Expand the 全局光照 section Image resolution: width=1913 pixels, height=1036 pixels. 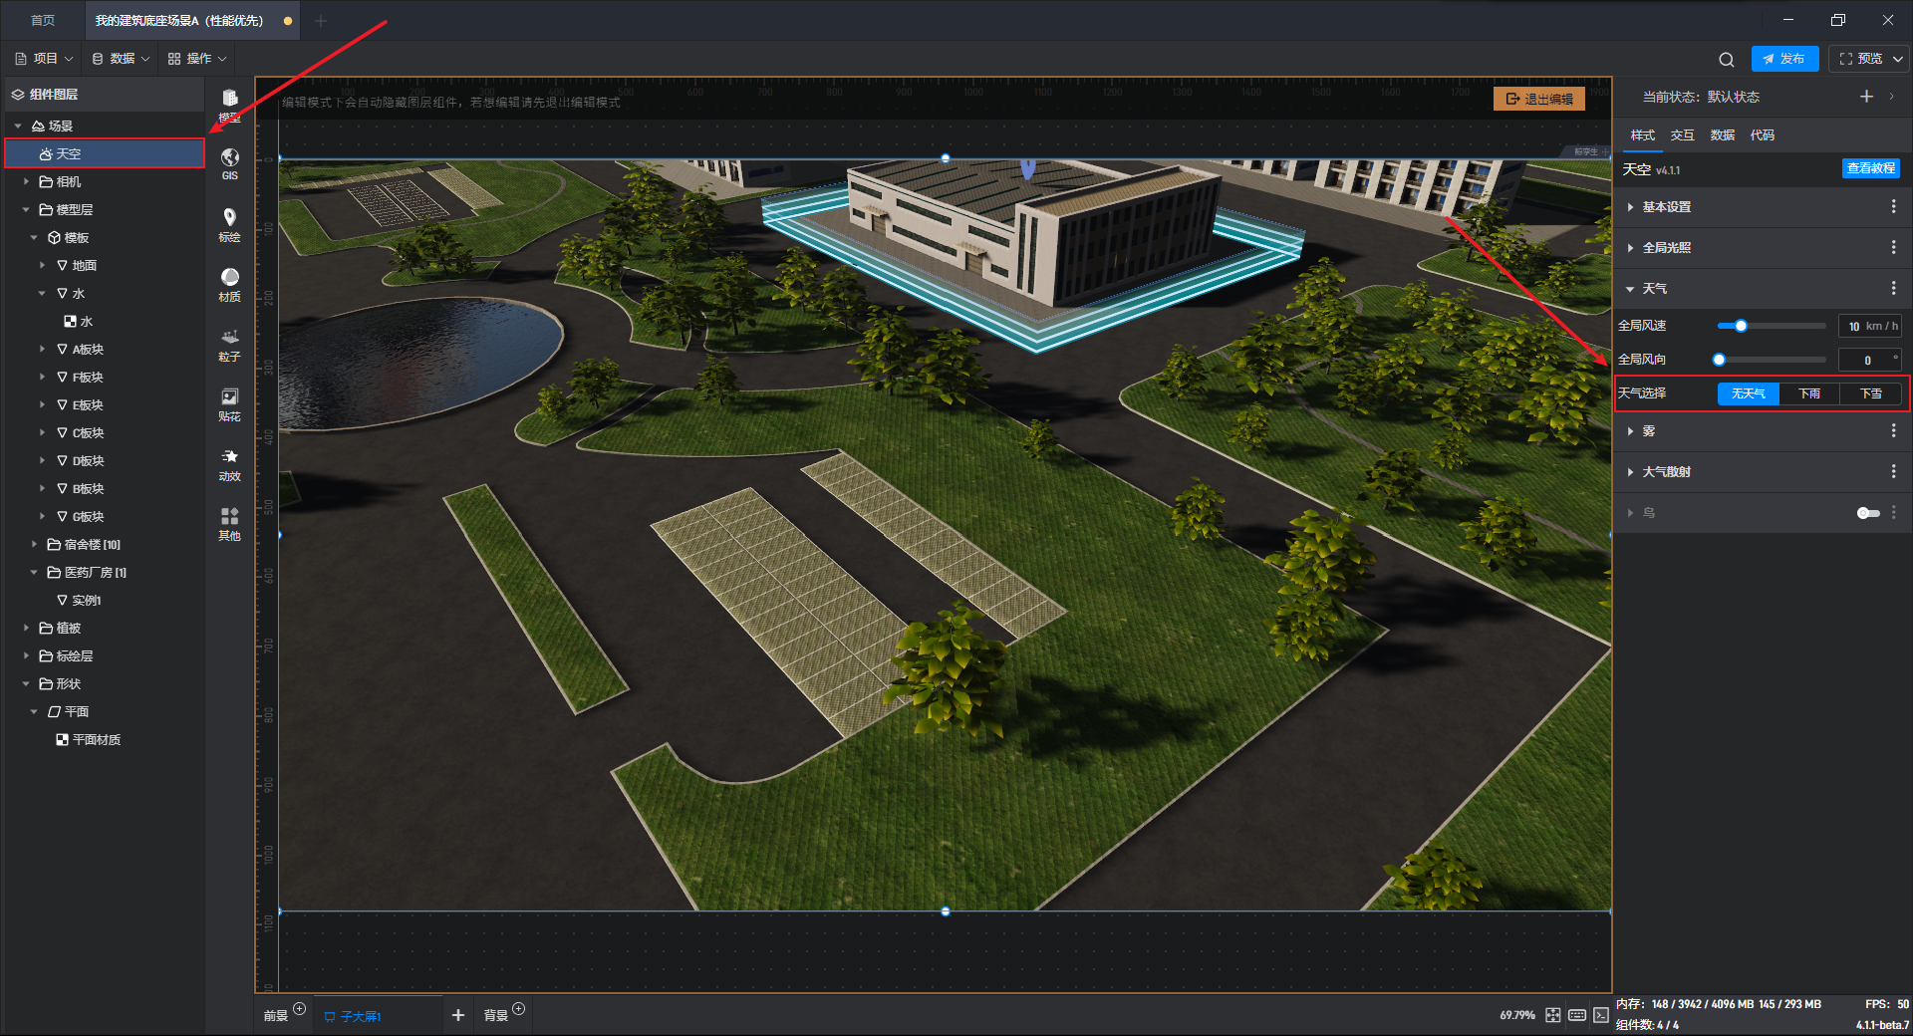click(x=1666, y=248)
